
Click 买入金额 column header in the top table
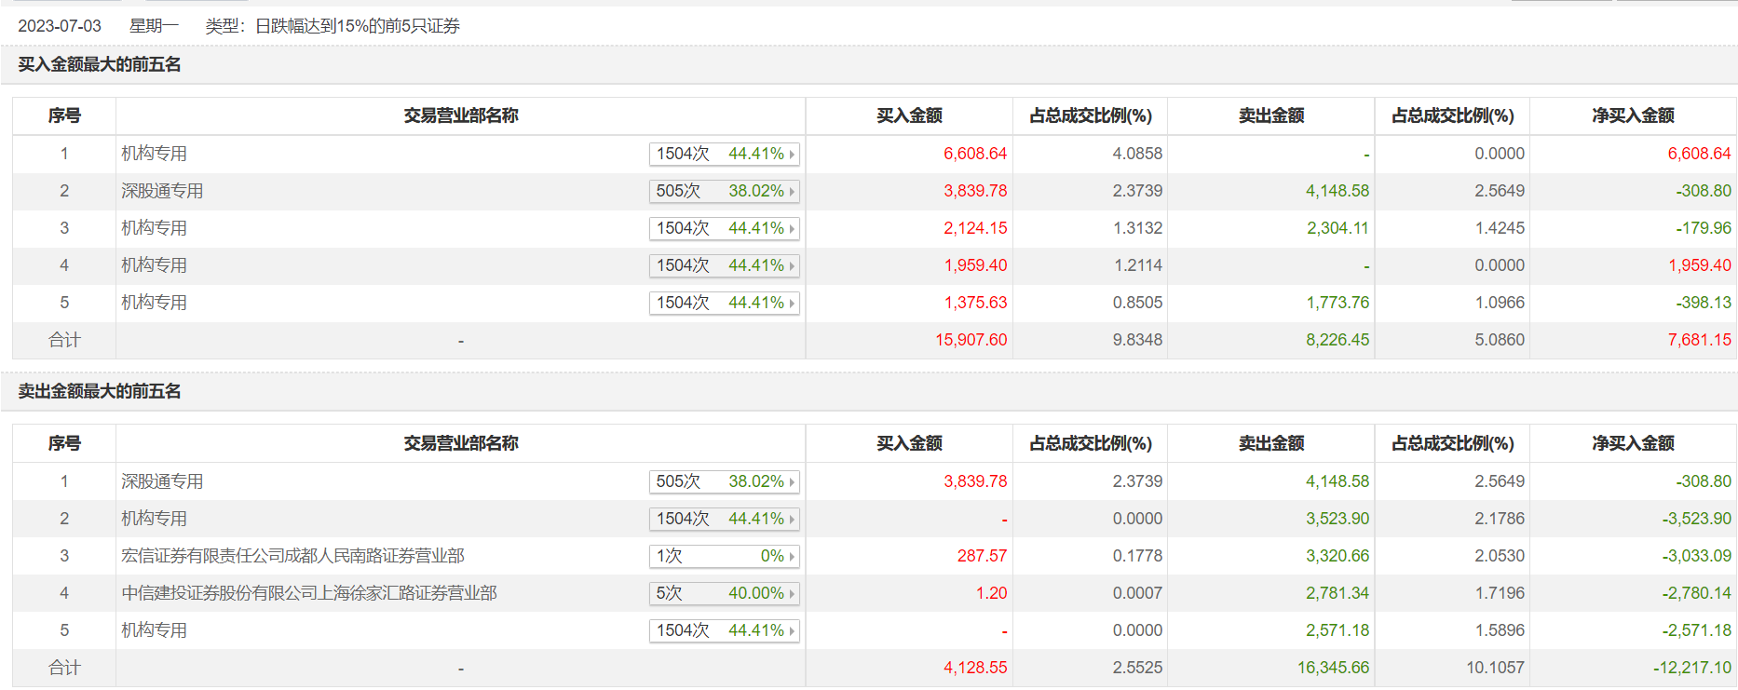(x=909, y=115)
